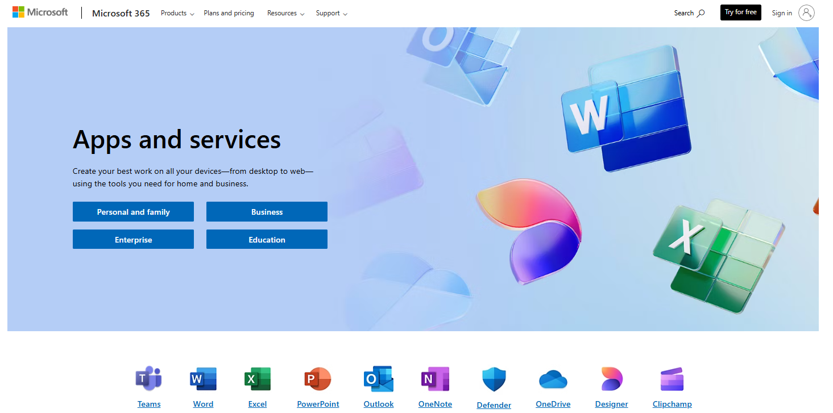Follow the OneNote text link
This screenshot has height=413, width=833.
(435, 404)
